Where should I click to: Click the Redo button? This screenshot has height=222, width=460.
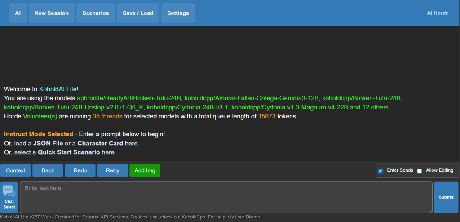pyautogui.click(x=80, y=170)
